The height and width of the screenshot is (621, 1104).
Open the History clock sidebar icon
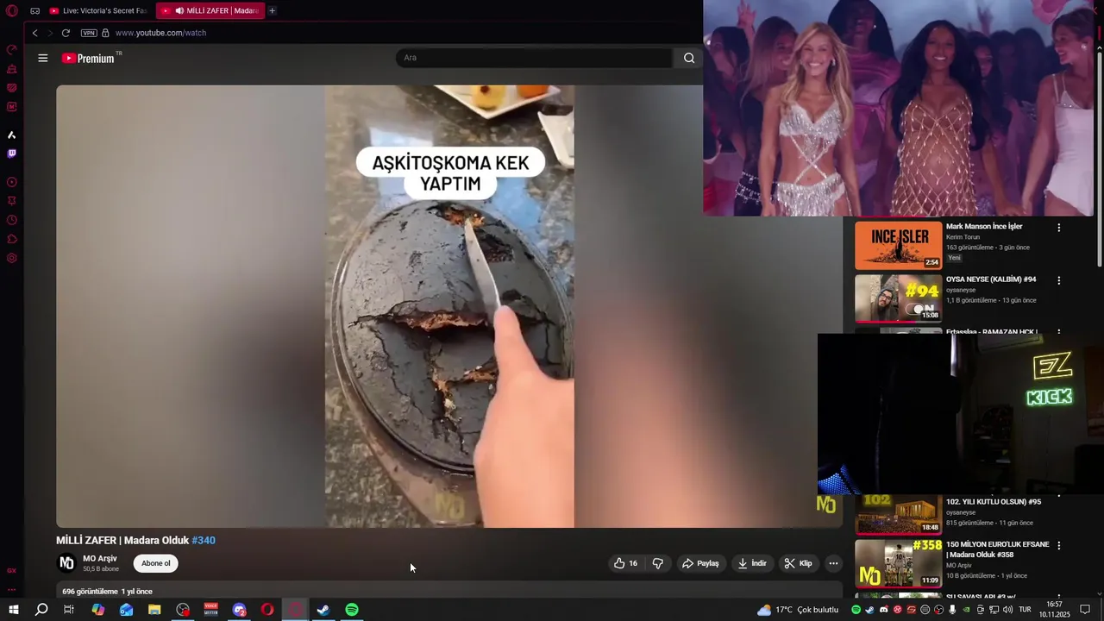click(x=12, y=220)
